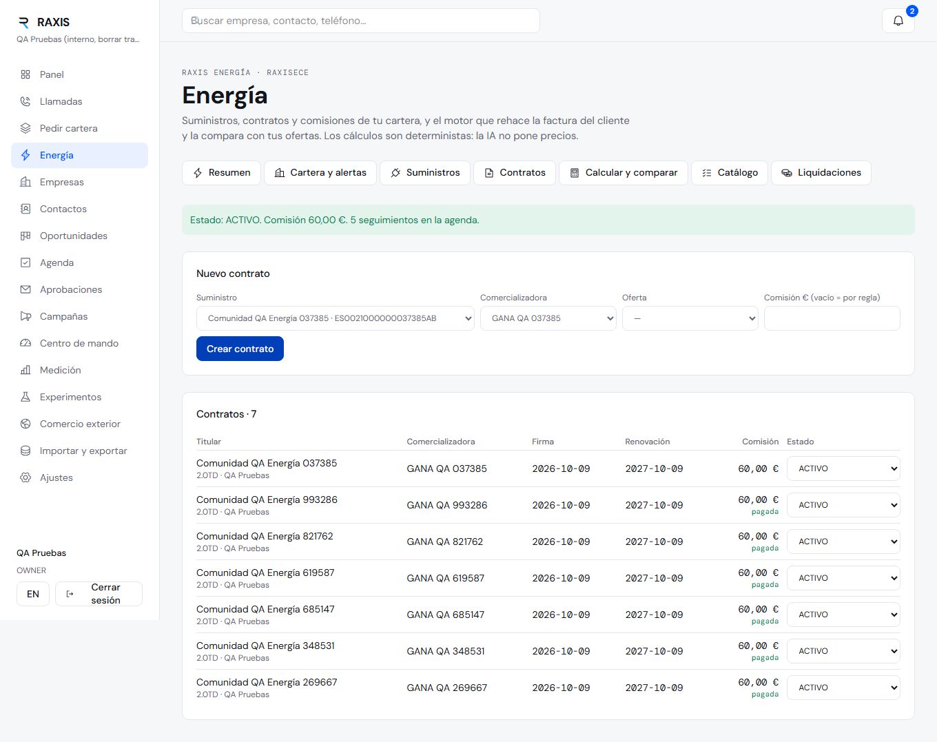This screenshot has width=937, height=742.
Task: Click the Empresas building icon
Action: pyautogui.click(x=25, y=182)
